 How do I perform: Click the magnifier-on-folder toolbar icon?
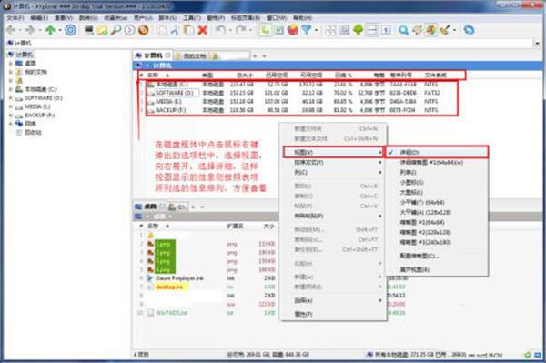(116, 30)
